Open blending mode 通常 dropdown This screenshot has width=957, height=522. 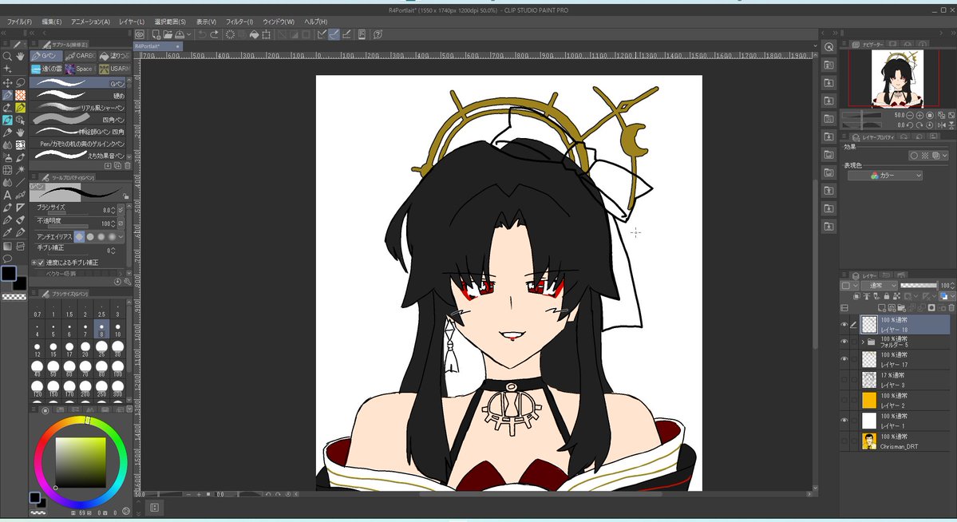tap(879, 285)
